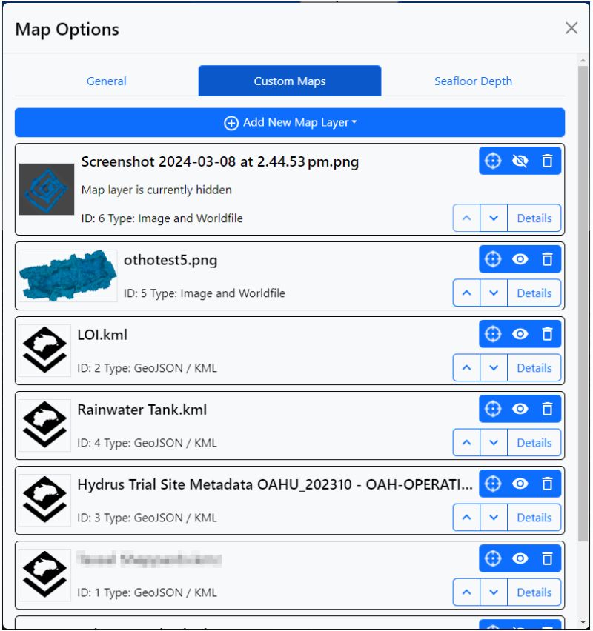
Task: Click the delete icon for LOI.kml
Action: (x=548, y=334)
